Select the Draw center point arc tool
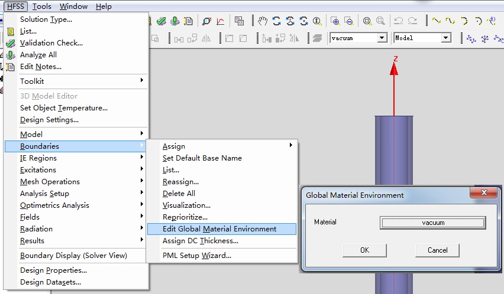The width and height of the screenshot is (504, 294). click(x=478, y=21)
